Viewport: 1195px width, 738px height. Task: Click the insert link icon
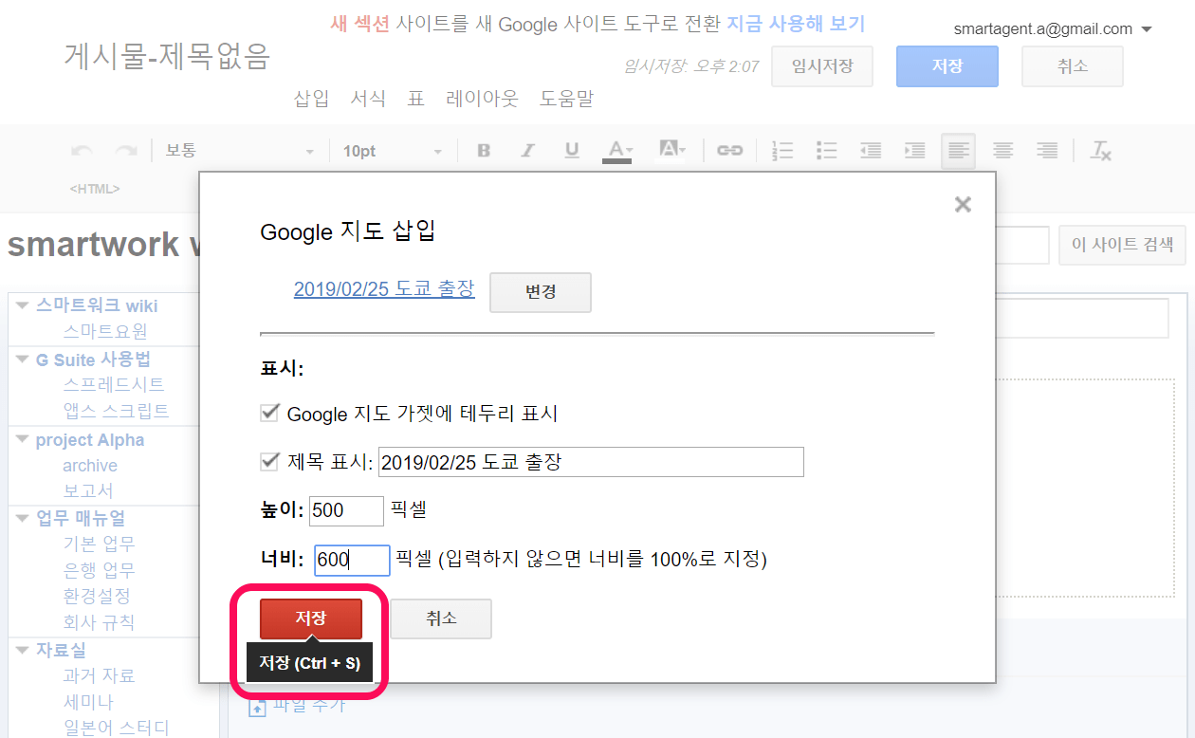[729, 150]
